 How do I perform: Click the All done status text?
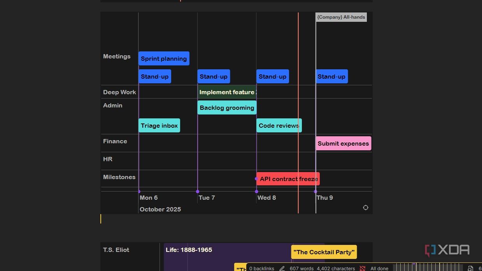pyautogui.click(x=379, y=268)
